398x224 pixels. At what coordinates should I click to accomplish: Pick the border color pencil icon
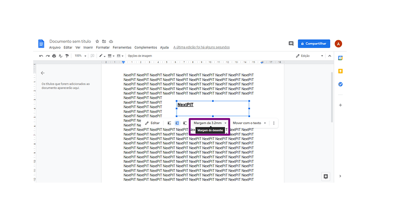click(x=101, y=56)
